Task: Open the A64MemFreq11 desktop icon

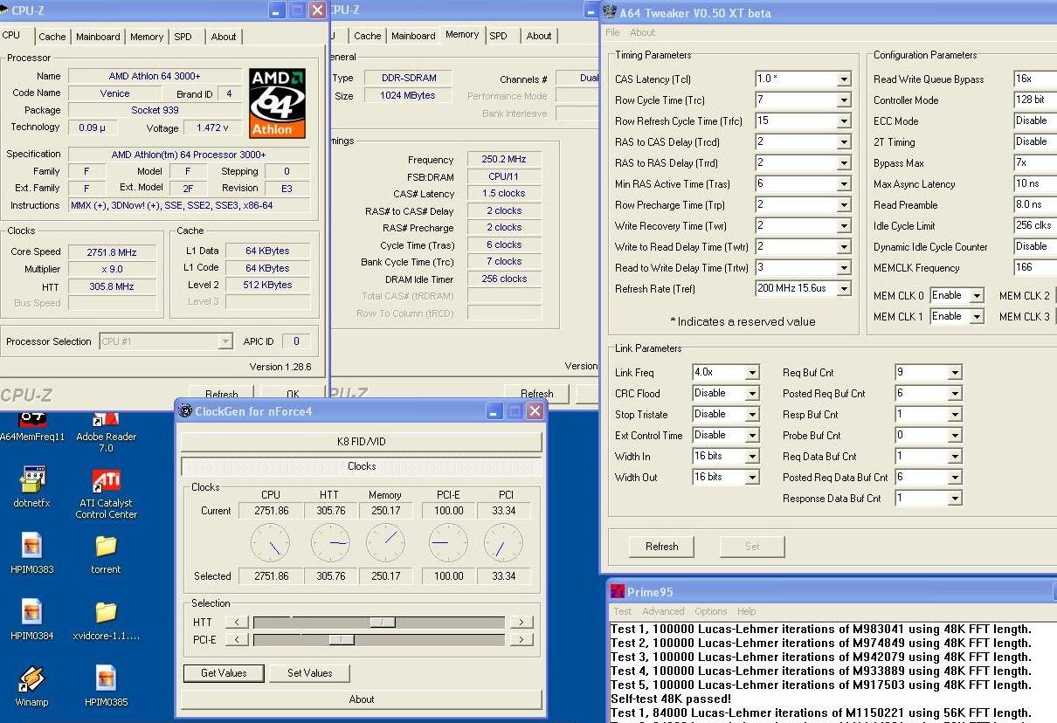Action: pyautogui.click(x=32, y=428)
